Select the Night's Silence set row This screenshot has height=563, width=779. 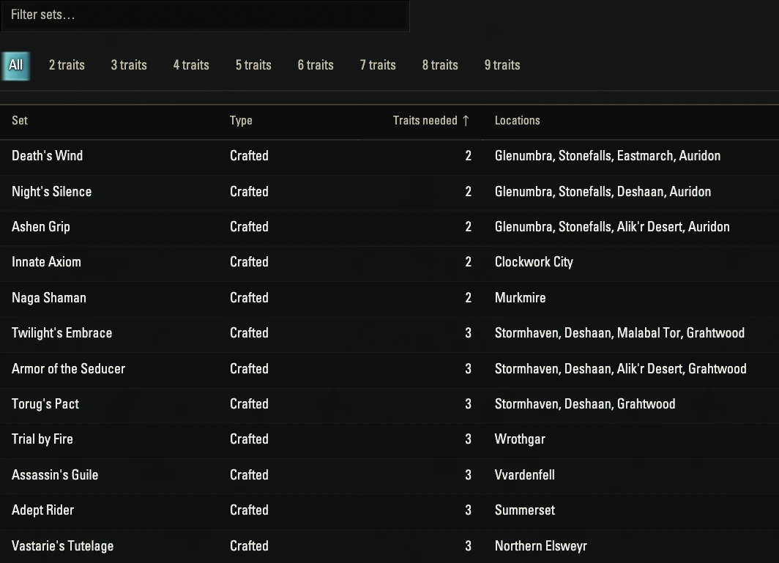click(389, 193)
